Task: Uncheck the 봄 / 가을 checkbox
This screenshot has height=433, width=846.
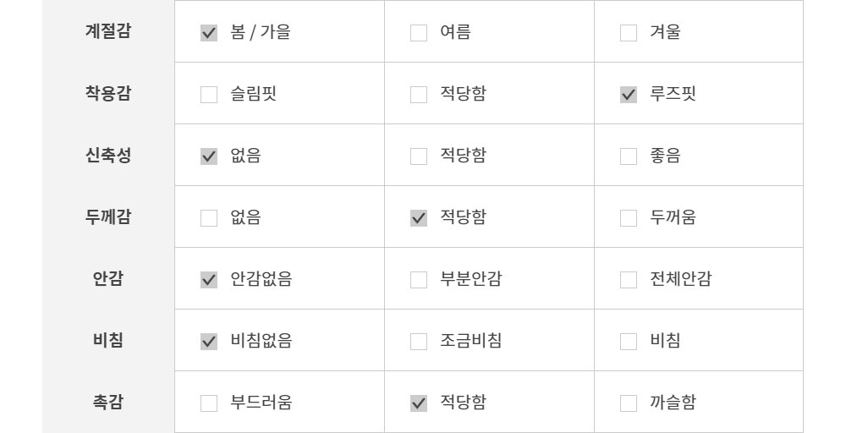Action: click(209, 33)
